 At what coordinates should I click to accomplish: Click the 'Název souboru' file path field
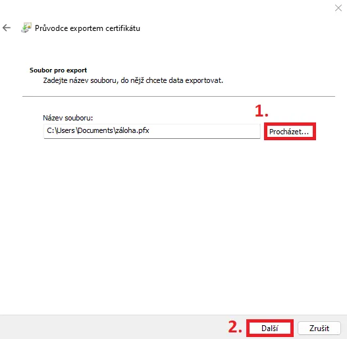click(x=152, y=131)
